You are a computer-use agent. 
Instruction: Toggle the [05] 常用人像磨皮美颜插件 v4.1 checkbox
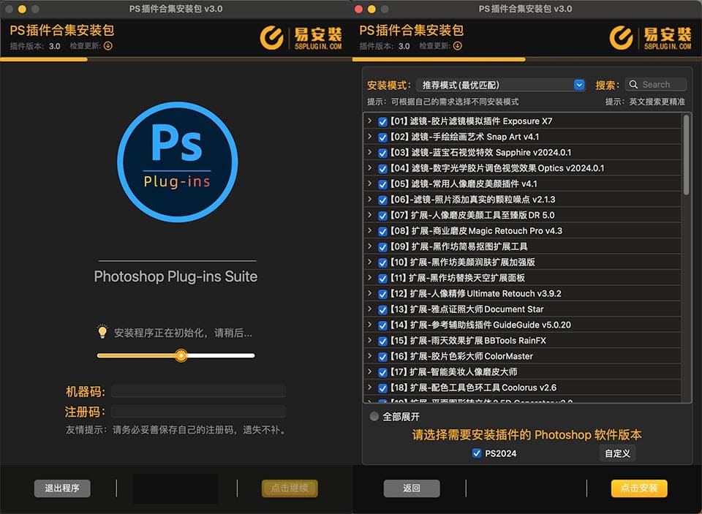[382, 184]
